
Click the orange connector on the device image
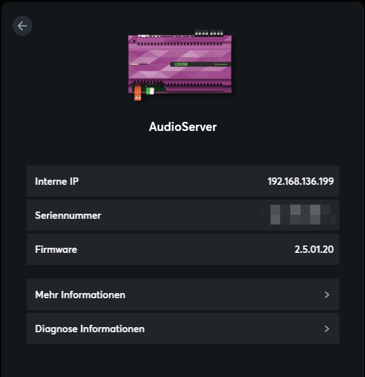pyautogui.click(x=138, y=93)
